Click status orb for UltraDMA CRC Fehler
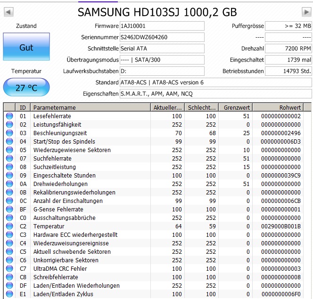The image size is (313, 299). click(x=9, y=268)
